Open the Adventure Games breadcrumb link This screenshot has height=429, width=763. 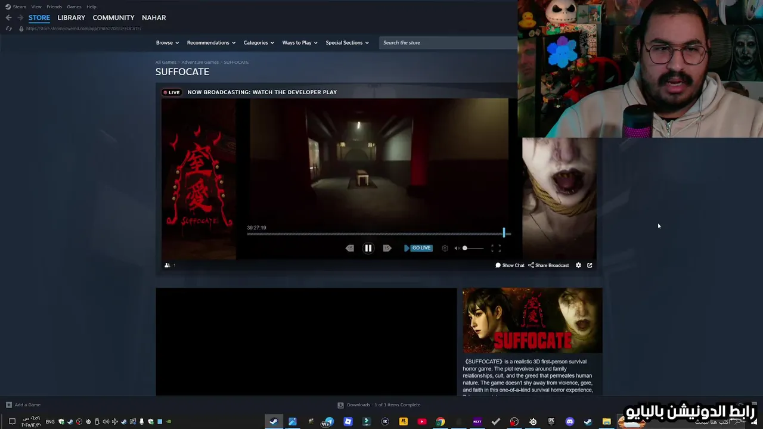(x=200, y=62)
